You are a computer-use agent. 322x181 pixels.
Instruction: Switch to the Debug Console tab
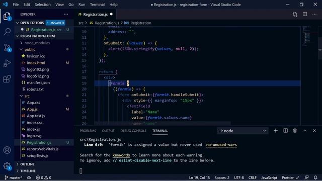pyautogui.click(x=133, y=131)
